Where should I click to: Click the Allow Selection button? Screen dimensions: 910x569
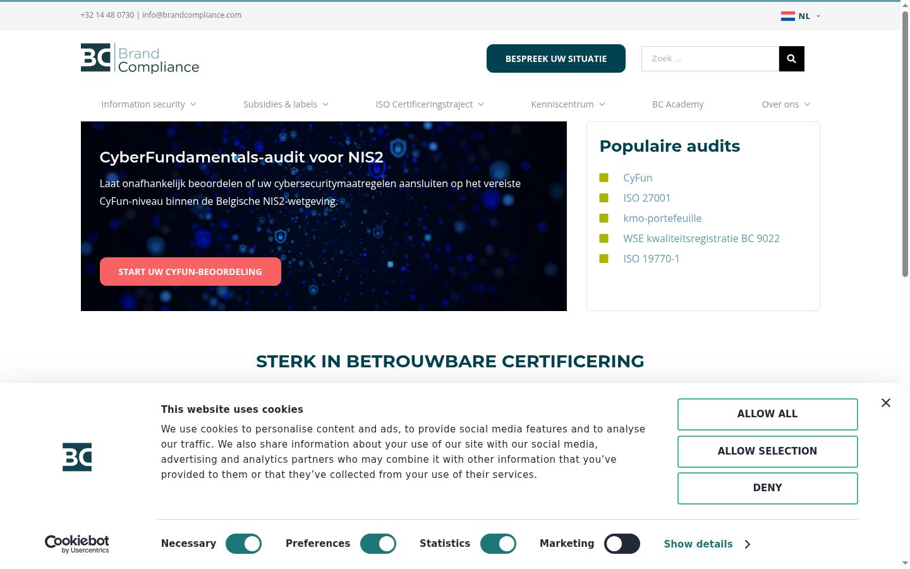pos(767,451)
